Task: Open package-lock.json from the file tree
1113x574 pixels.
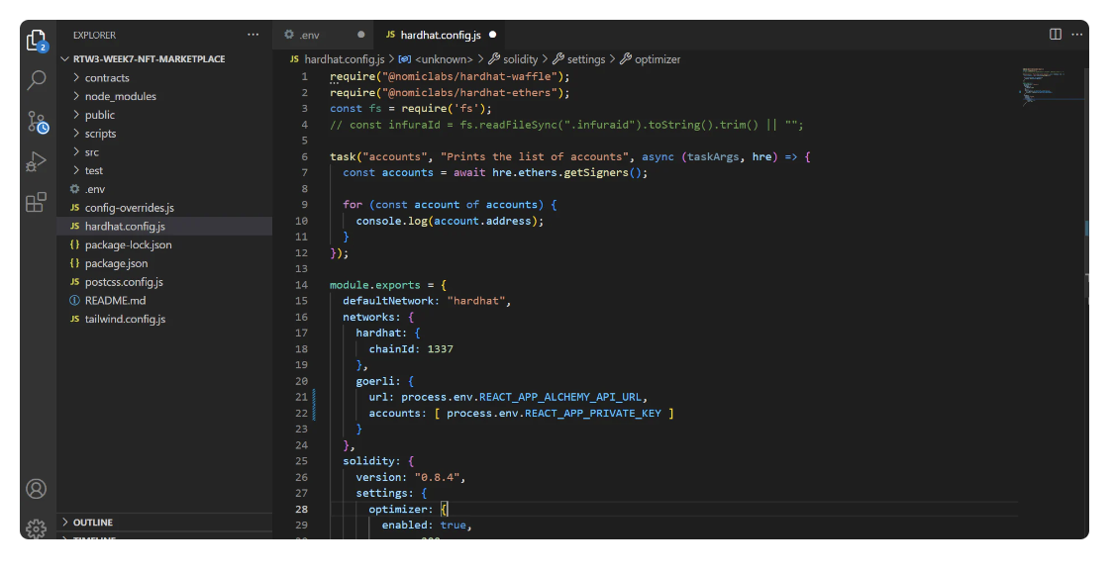Action: (x=164, y=244)
